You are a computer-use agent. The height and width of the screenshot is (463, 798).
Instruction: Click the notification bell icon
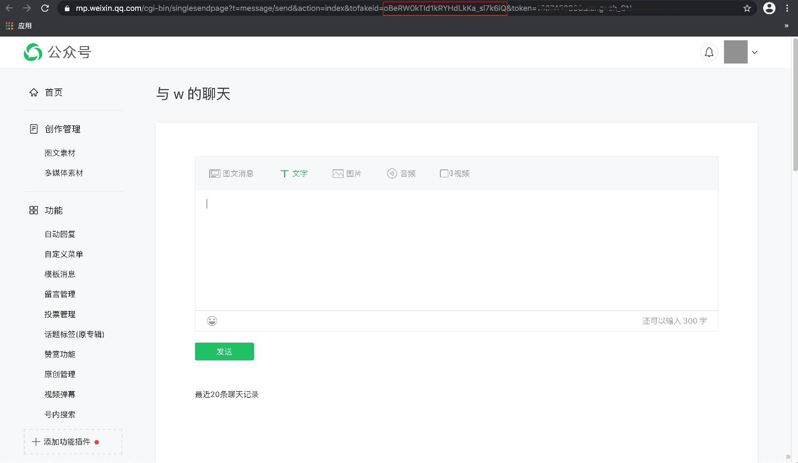(709, 52)
